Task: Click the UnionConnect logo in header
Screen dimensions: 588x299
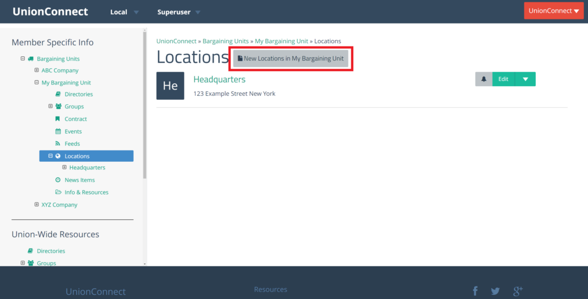Action: pyautogui.click(x=51, y=11)
